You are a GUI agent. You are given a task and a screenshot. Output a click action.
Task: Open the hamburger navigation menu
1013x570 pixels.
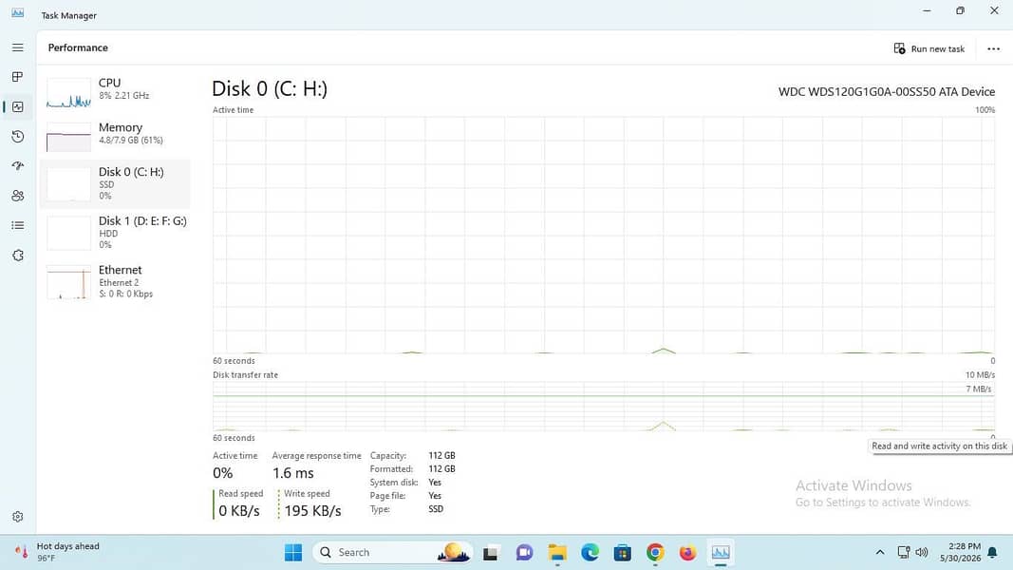pyautogui.click(x=17, y=47)
